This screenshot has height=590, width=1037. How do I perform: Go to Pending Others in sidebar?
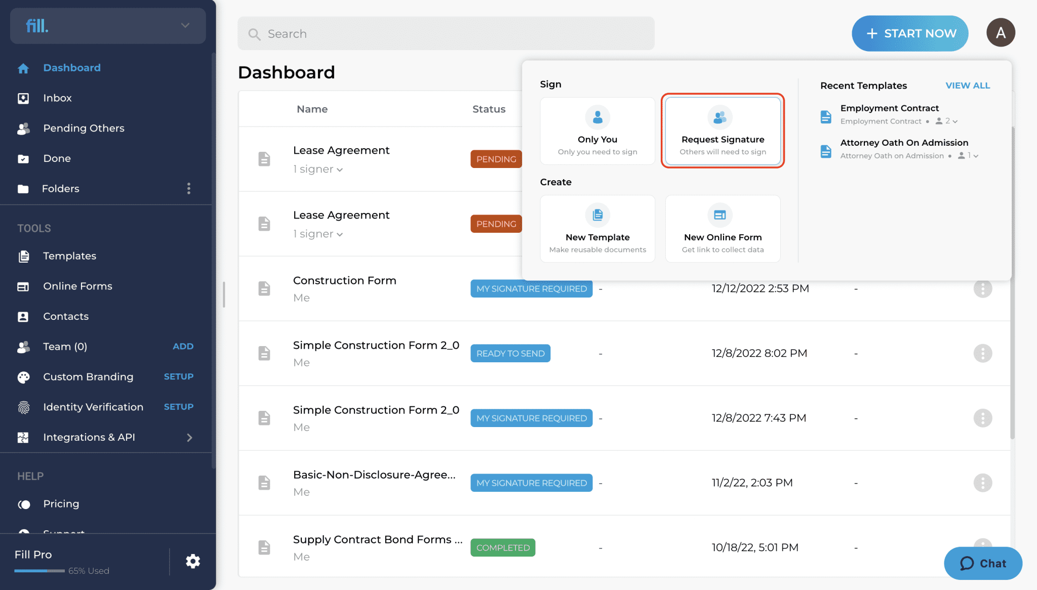84,129
